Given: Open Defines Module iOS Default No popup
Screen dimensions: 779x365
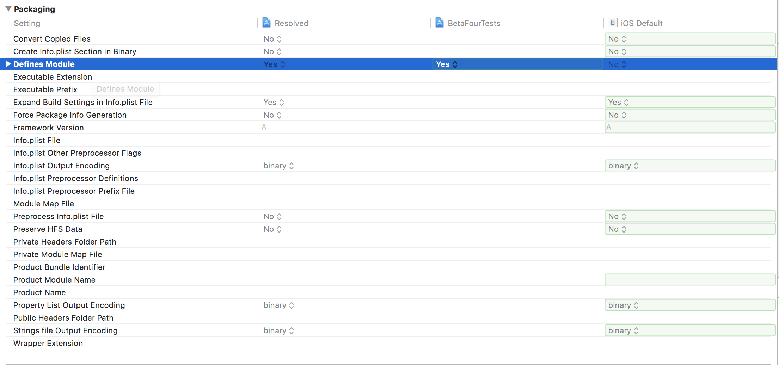Looking at the screenshot, I should coord(617,64).
